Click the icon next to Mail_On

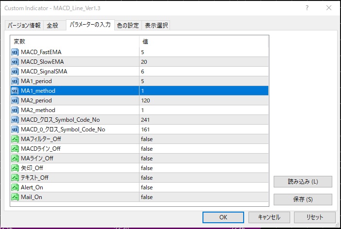click(15, 197)
